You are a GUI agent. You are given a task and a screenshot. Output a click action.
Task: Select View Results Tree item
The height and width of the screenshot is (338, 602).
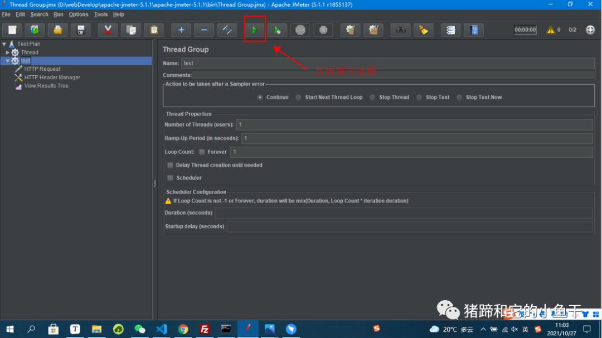[46, 86]
